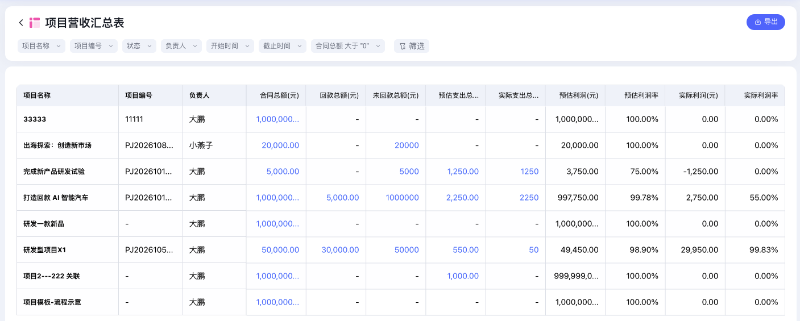Image resolution: width=800 pixels, height=321 pixels.
Task: Click the 未回款总额(元) column header
Action: pyautogui.click(x=396, y=95)
